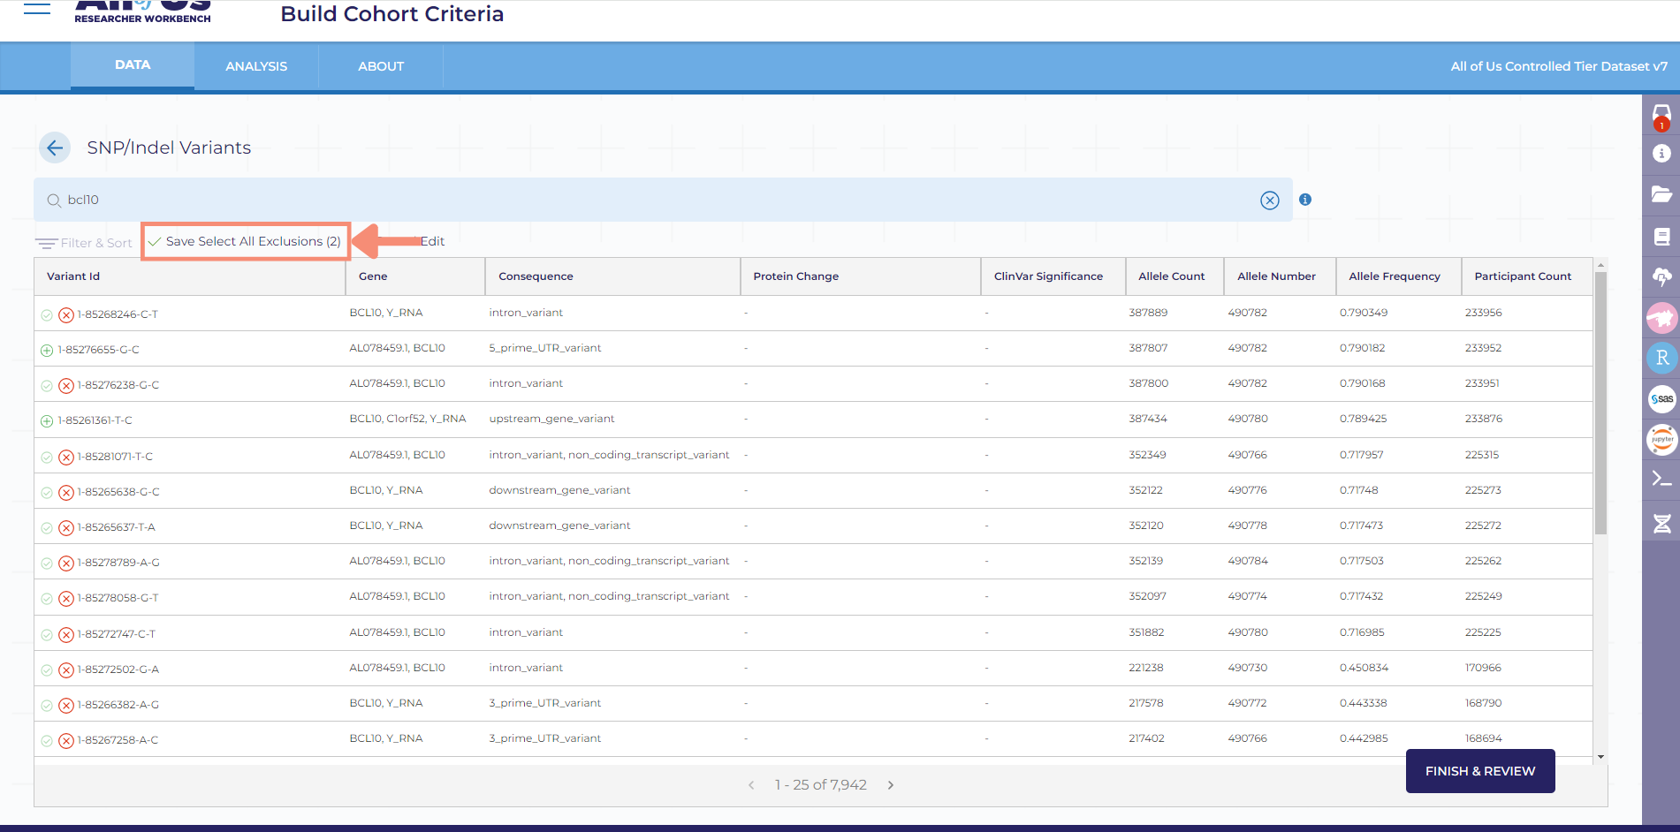Clear the bcl10 search with the X icon
Viewport: 1680px width, 832px height.
point(1270,200)
